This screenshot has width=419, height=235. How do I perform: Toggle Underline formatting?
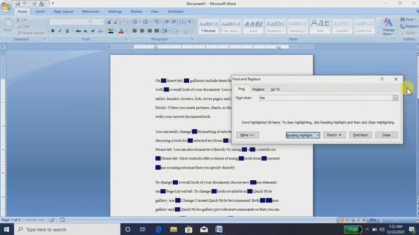67,31
